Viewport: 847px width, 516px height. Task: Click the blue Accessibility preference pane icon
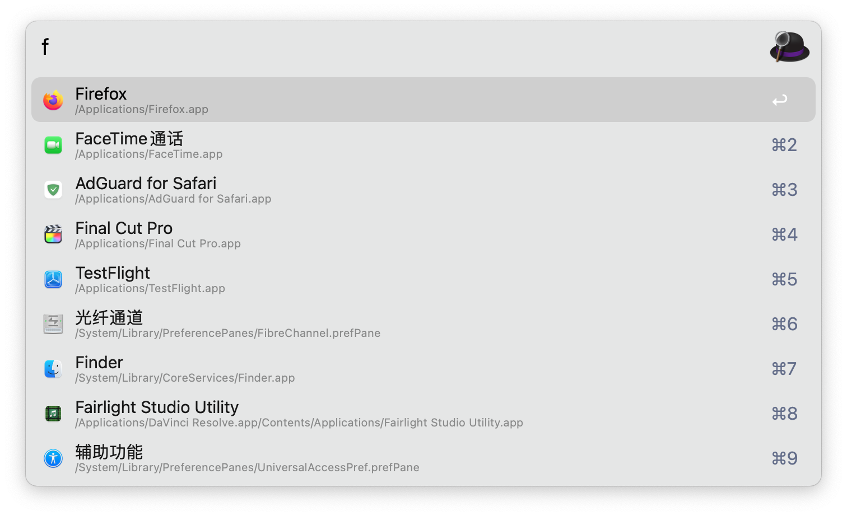(53, 458)
